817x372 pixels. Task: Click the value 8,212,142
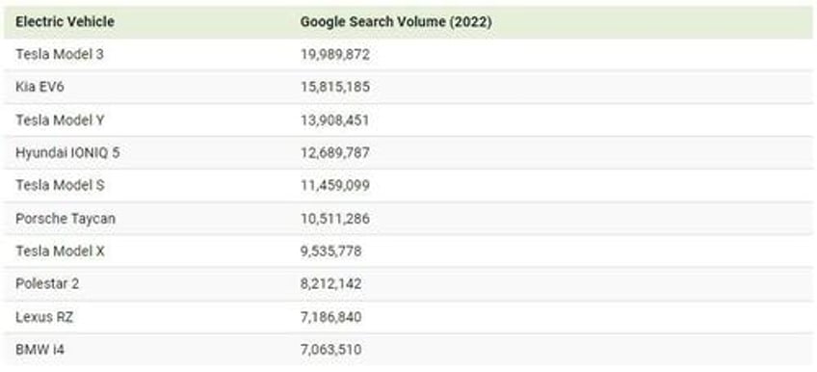point(330,284)
